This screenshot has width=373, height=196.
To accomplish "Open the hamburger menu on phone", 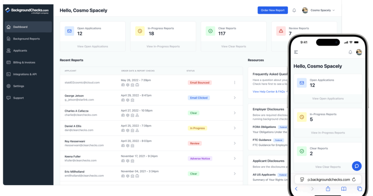I will [x=296, y=52].
